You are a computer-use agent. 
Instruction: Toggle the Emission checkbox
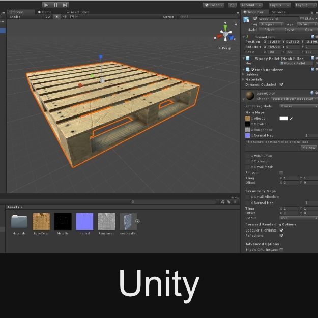[281, 173]
